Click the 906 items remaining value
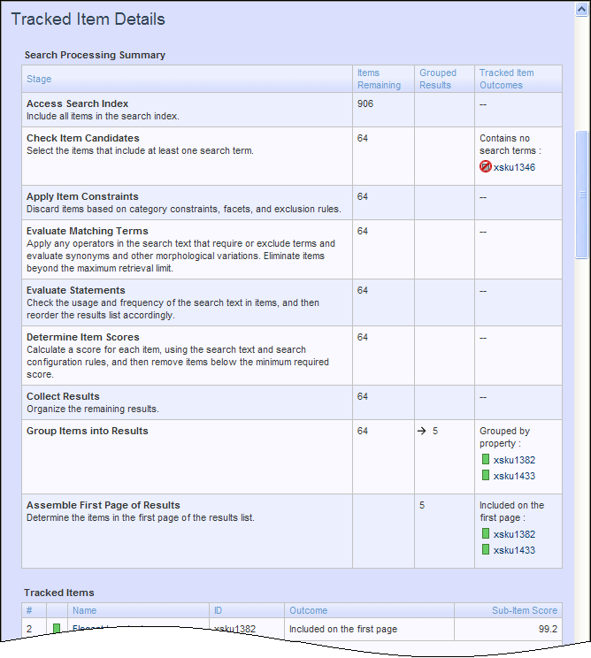 click(365, 103)
